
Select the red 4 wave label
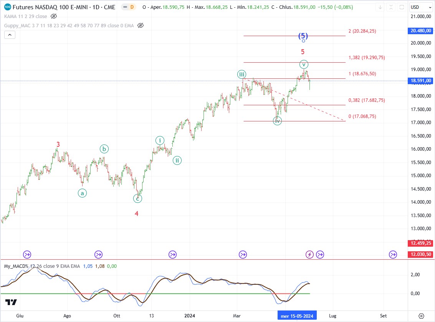137,214
